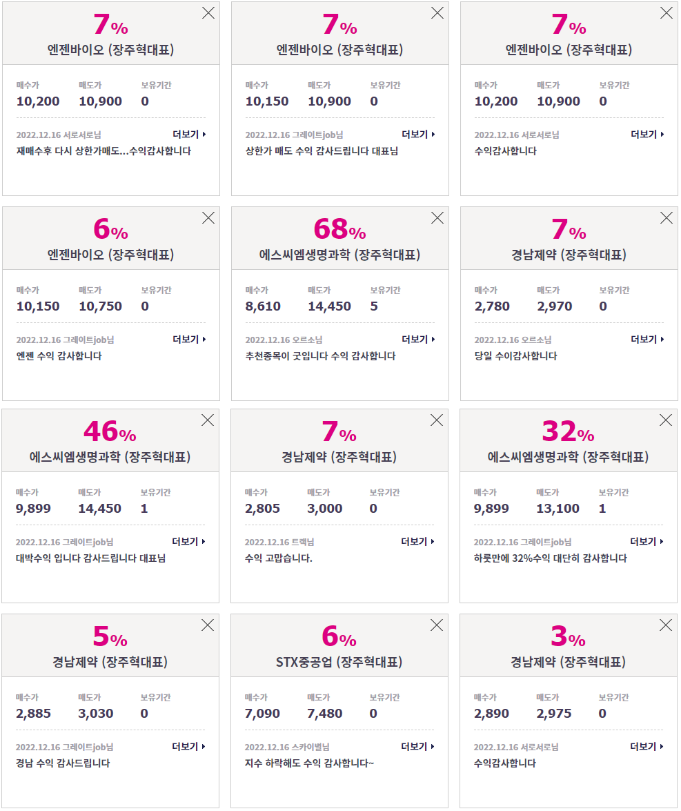Show more of 하룻만에 32%수익 review
The image size is (681, 811).
click(x=647, y=542)
